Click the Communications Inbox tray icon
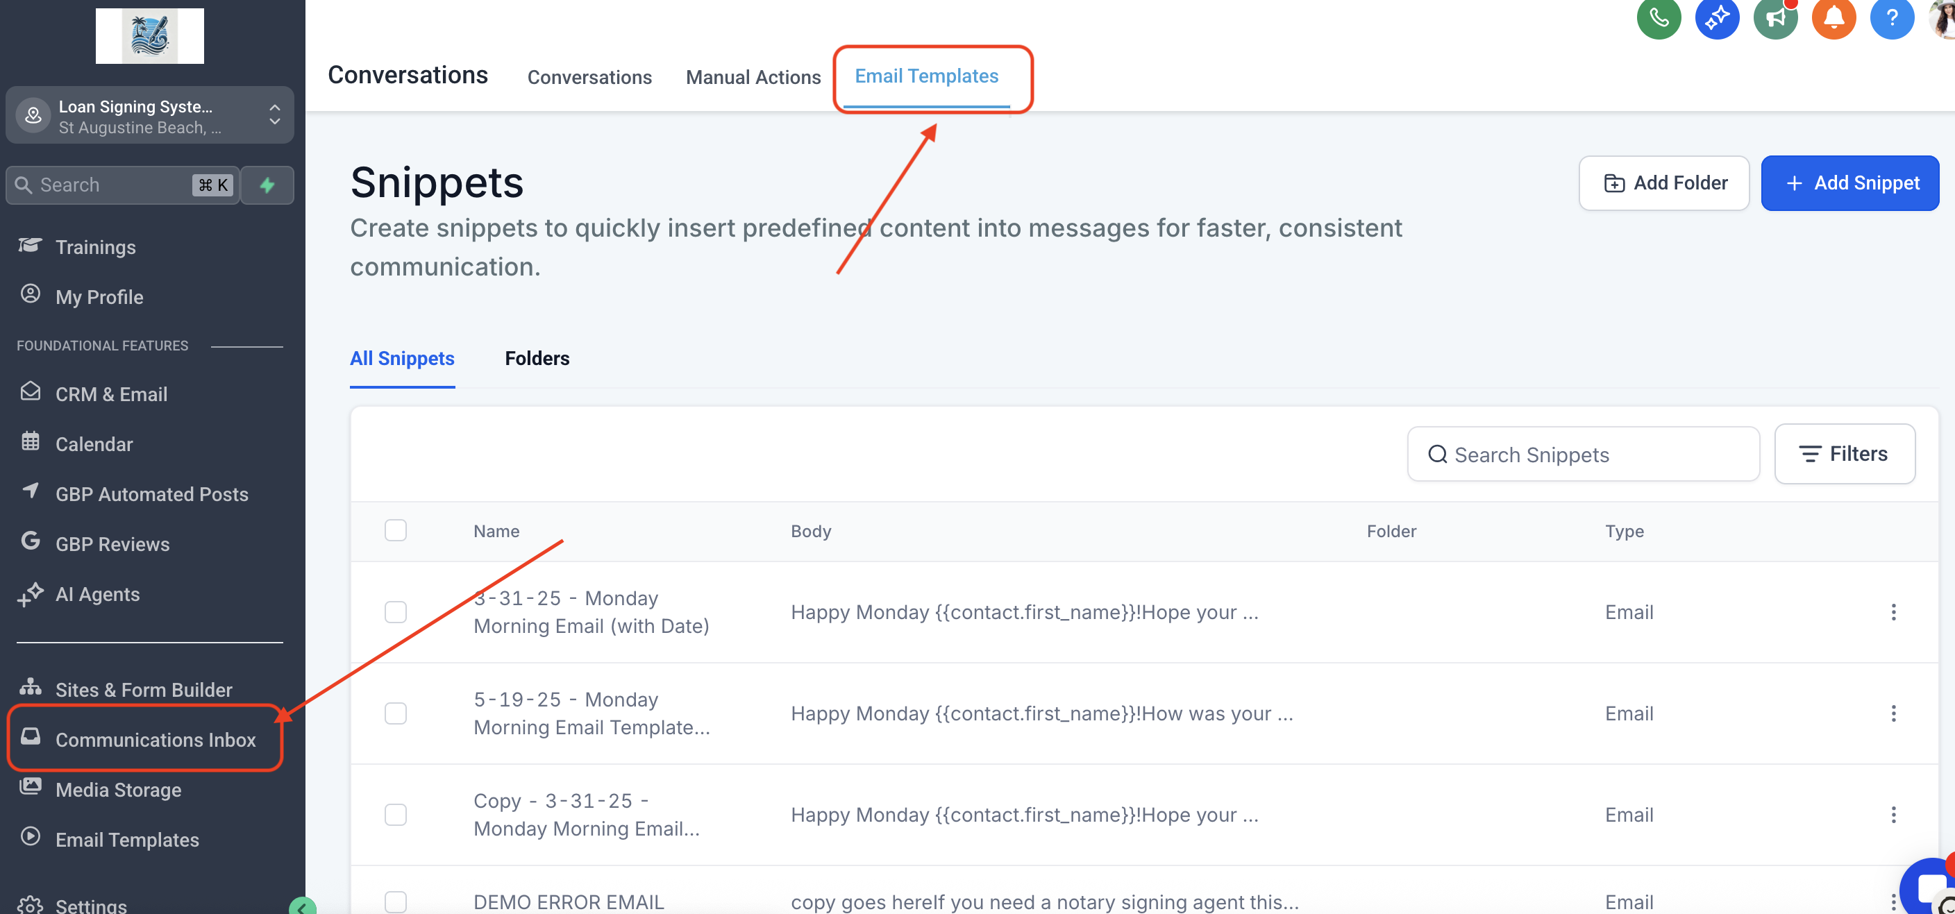The image size is (1955, 914). 31,736
